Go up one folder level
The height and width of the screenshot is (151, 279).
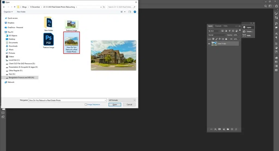(15, 7)
